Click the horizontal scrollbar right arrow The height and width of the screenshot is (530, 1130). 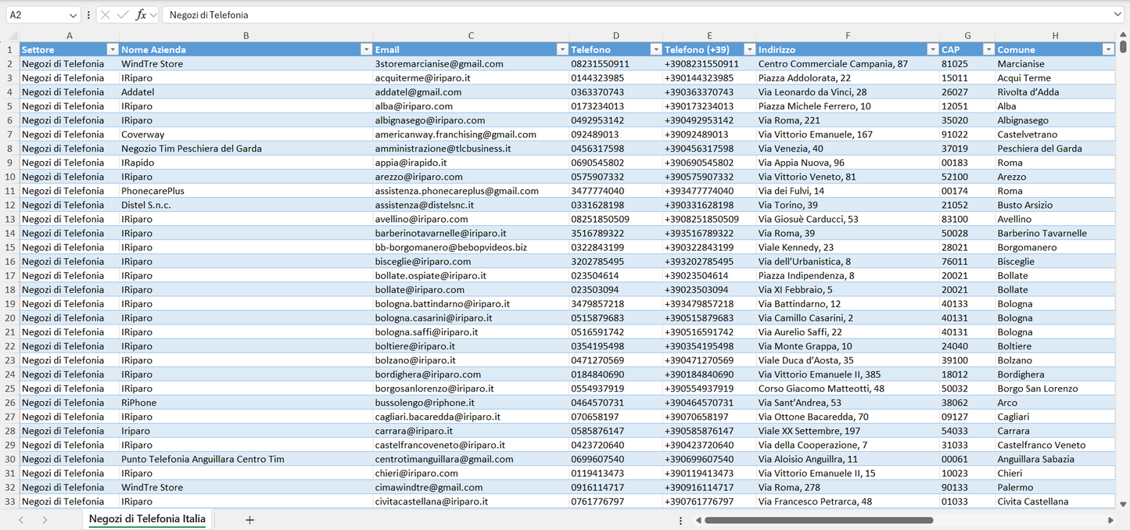point(1110,520)
